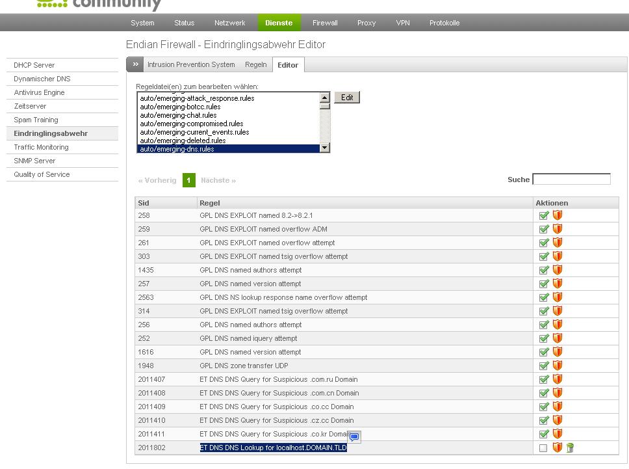Switch to the Regeln tab
The width and height of the screenshot is (629, 469).
[x=256, y=64]
